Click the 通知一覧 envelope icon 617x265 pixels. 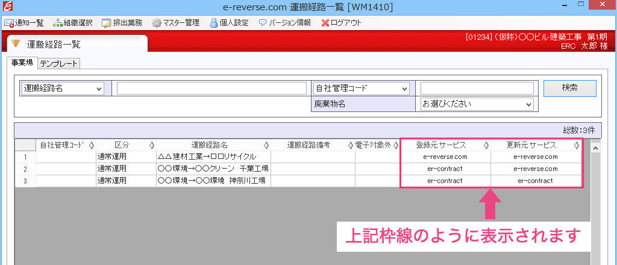(8, 23)
